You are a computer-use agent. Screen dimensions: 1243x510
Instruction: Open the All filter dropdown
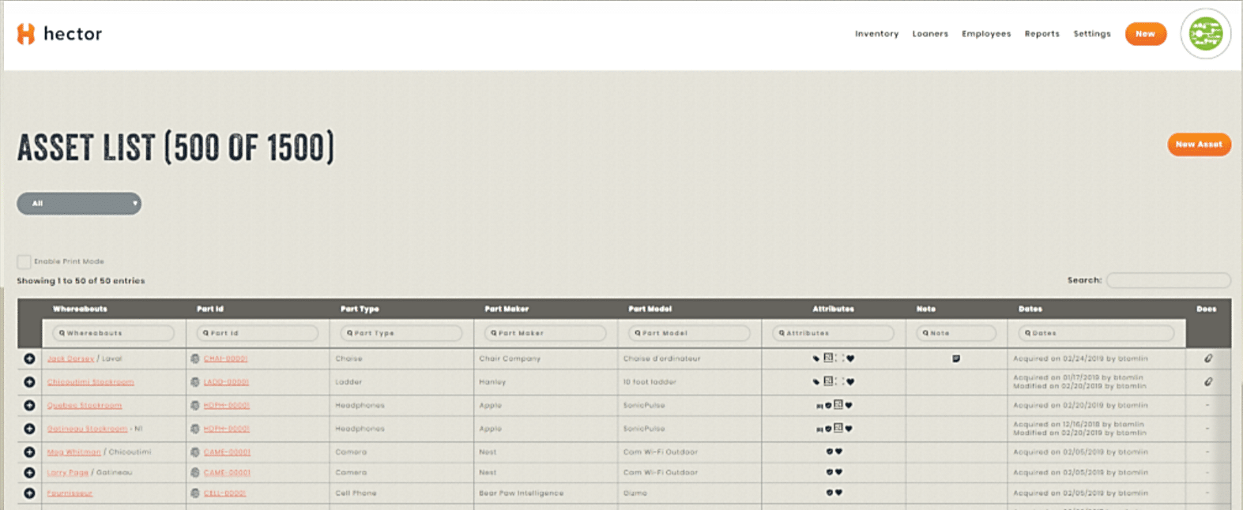pos(79,204)
